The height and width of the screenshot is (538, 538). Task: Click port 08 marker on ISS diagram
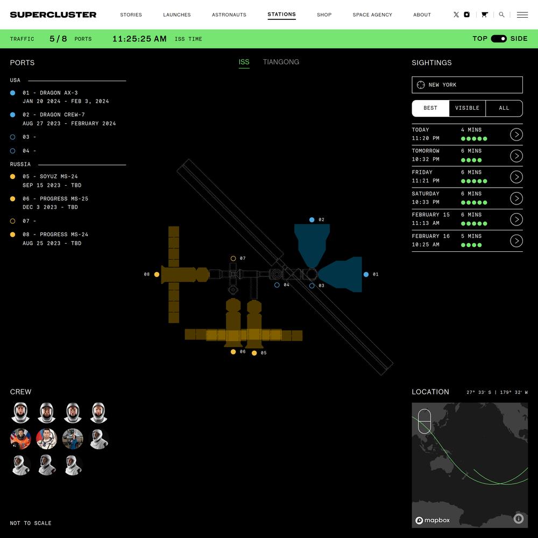click(157, 274)
